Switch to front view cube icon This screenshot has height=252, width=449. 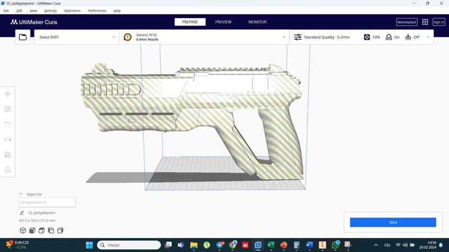click(32, 230)
